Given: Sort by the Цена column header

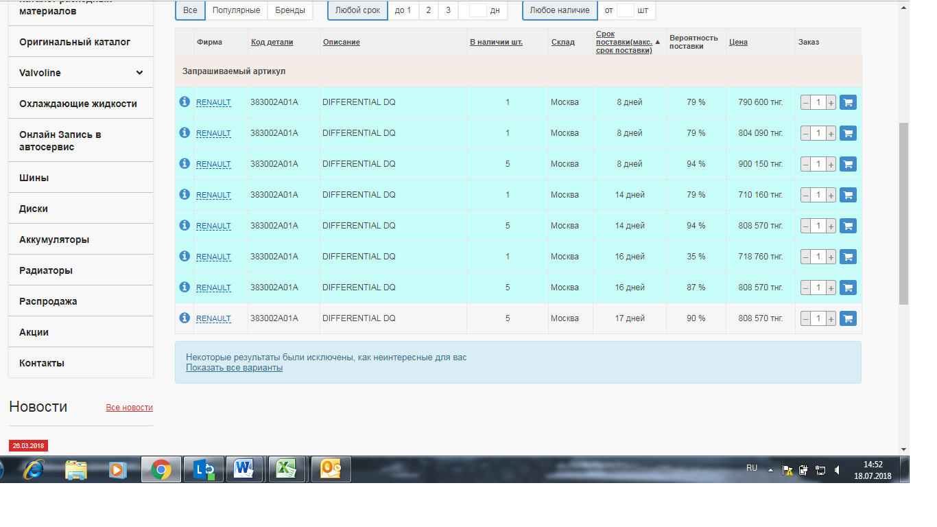Looking at the screenshot, I should click(738, 42).
